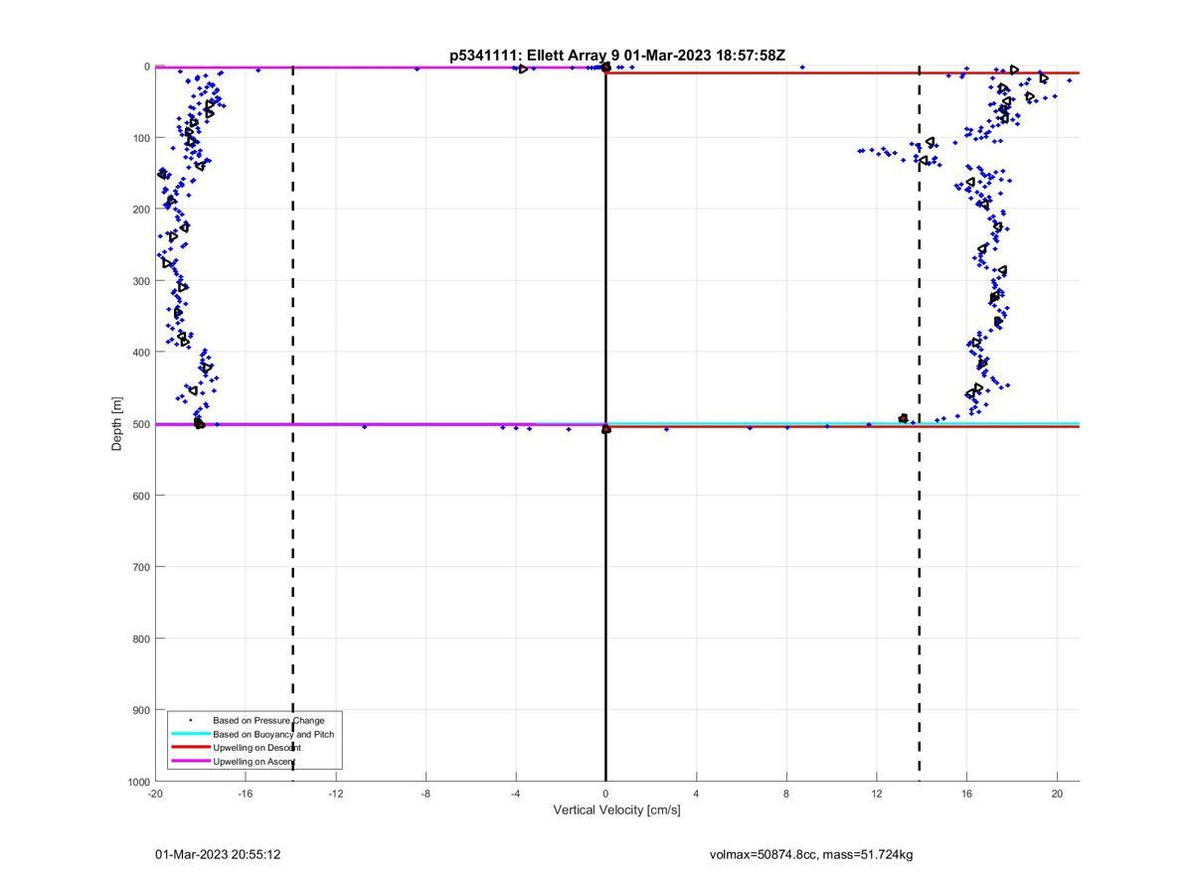This screenshot has width=1193, height=879.
Task: Click velocity axis tick label '-8'
Action: pos(426,794)
